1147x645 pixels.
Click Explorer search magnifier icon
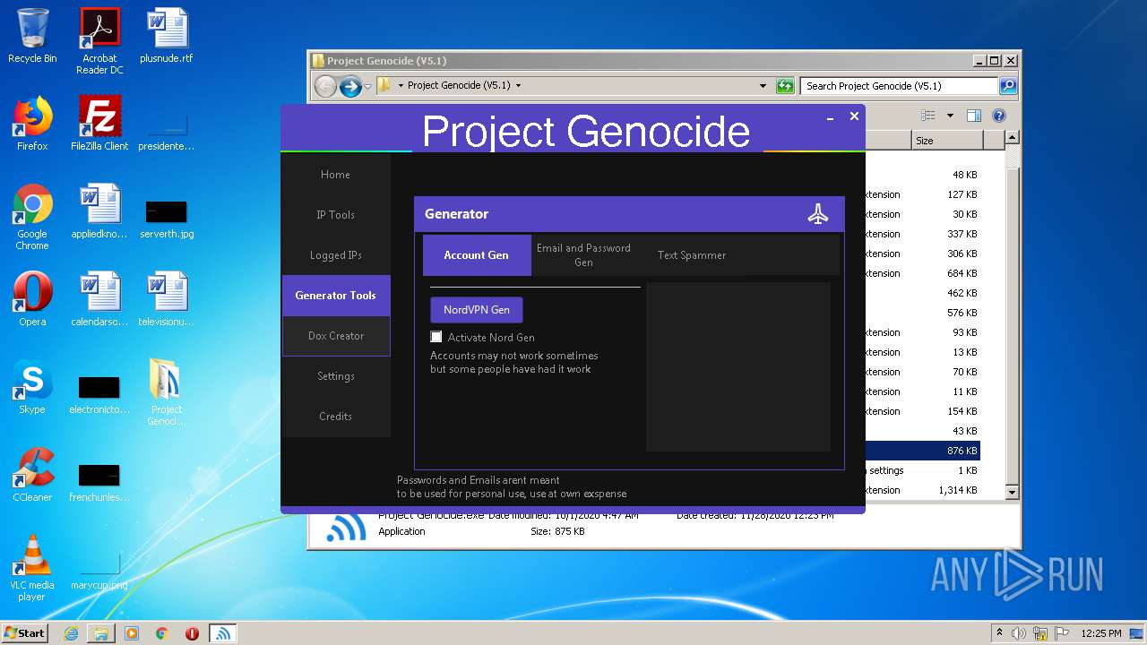[1008, 86]
